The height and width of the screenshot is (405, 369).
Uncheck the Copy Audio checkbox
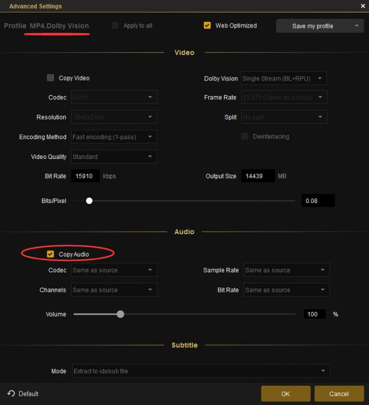(50, 254)
